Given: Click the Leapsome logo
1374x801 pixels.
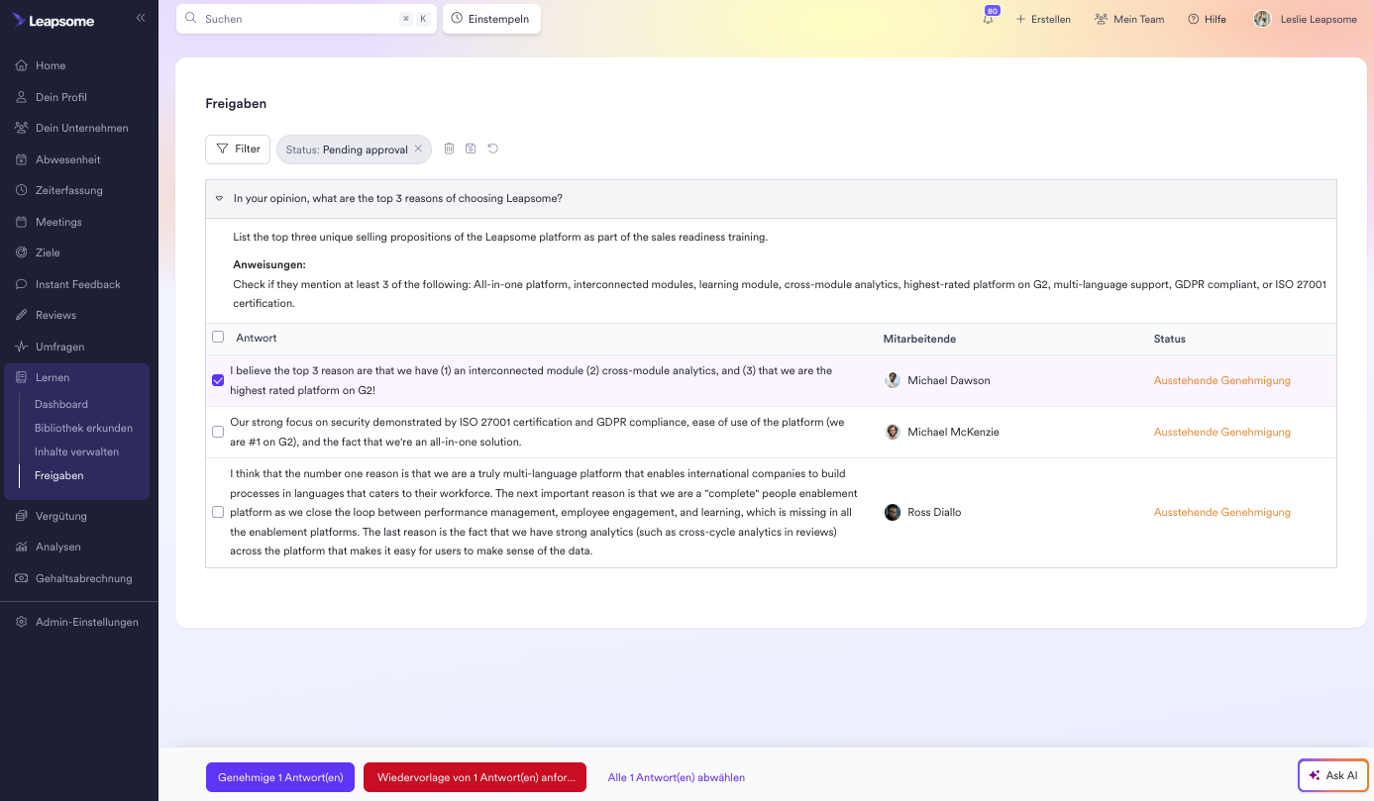Looking at the screenshot, I should [53, 21].
